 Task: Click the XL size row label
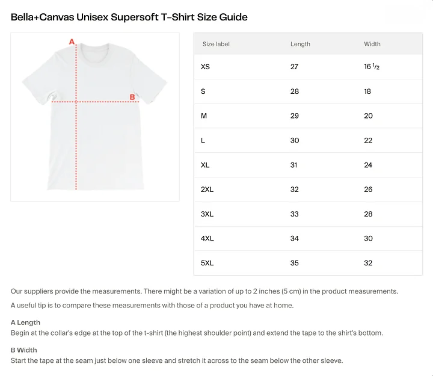click(205, 165)
